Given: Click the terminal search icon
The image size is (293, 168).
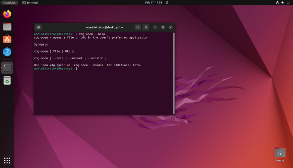Looking at the screenshot, I should pos(138,28).
